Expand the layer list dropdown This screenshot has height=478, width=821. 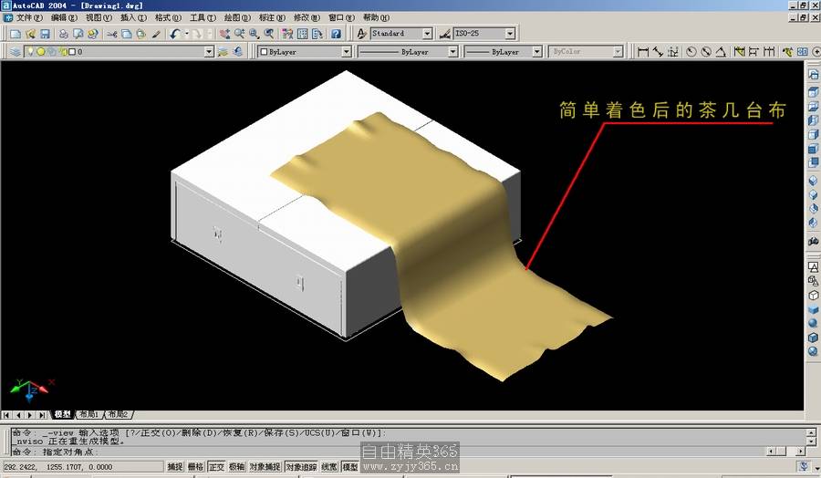pos(209,52)
